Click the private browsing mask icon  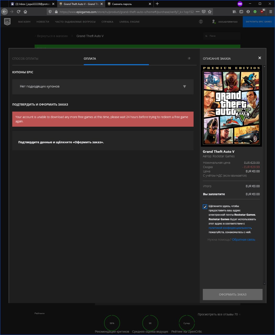coord(240,4)
